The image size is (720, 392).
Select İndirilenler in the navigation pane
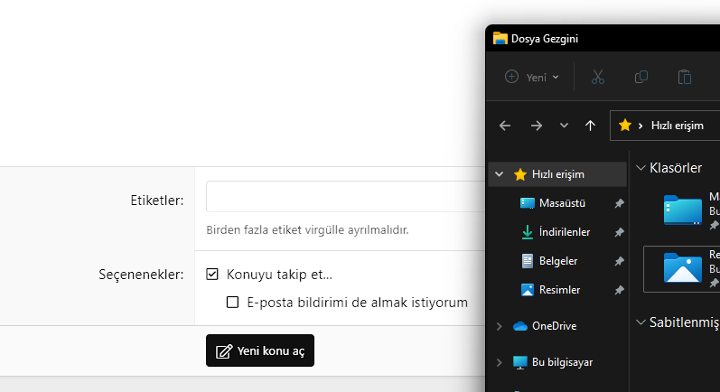[564, 232]
